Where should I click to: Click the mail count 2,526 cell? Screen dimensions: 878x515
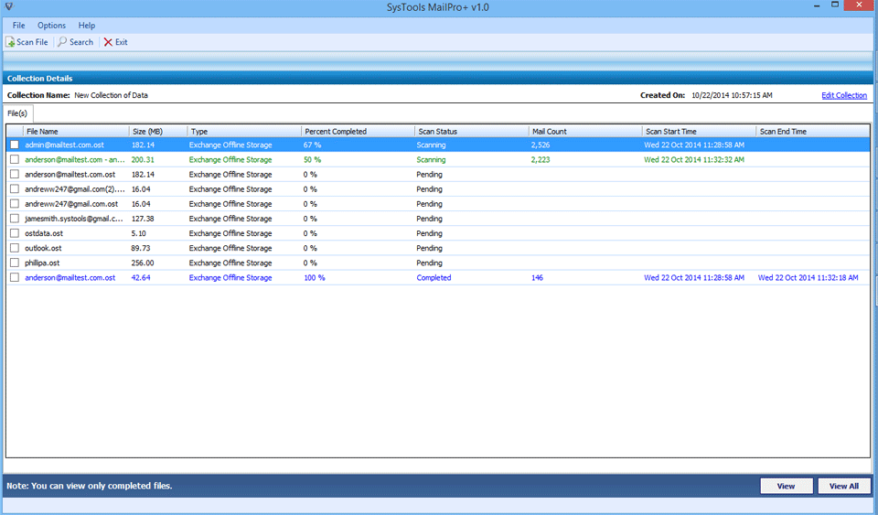click(x=541, y=145)
